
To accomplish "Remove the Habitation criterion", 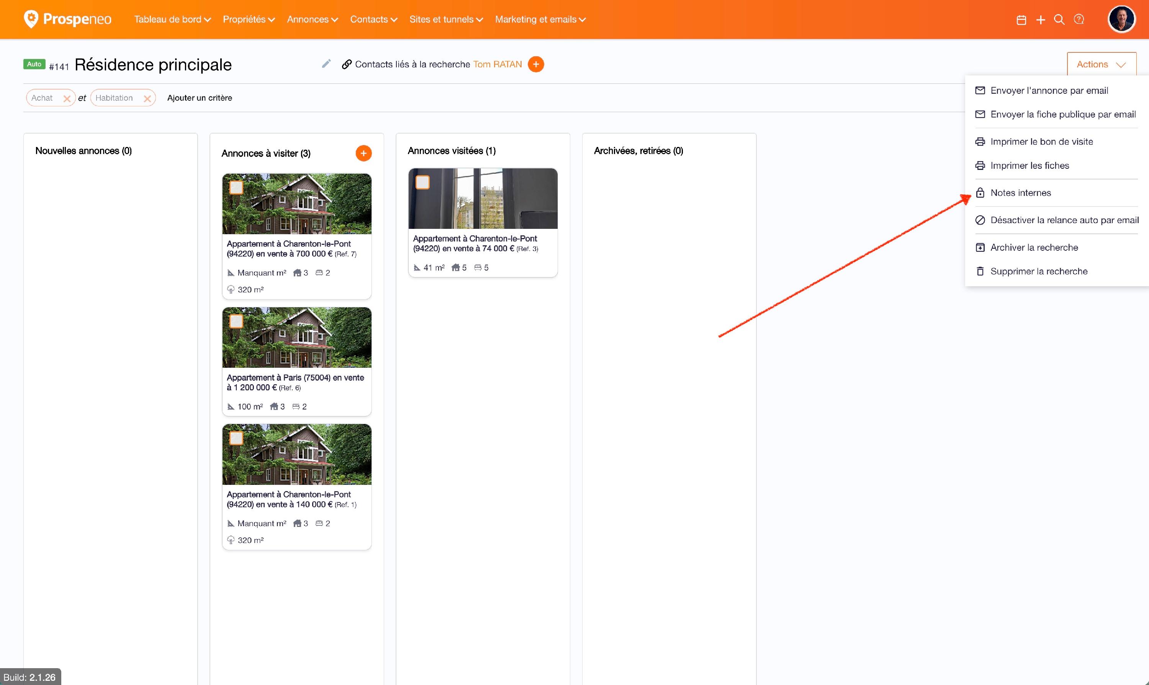I will (x=147, y=98).
